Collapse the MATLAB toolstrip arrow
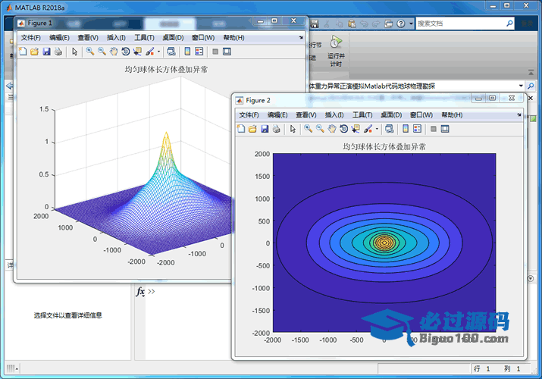Screen dimensions: 542x379 tap(531, 72)
